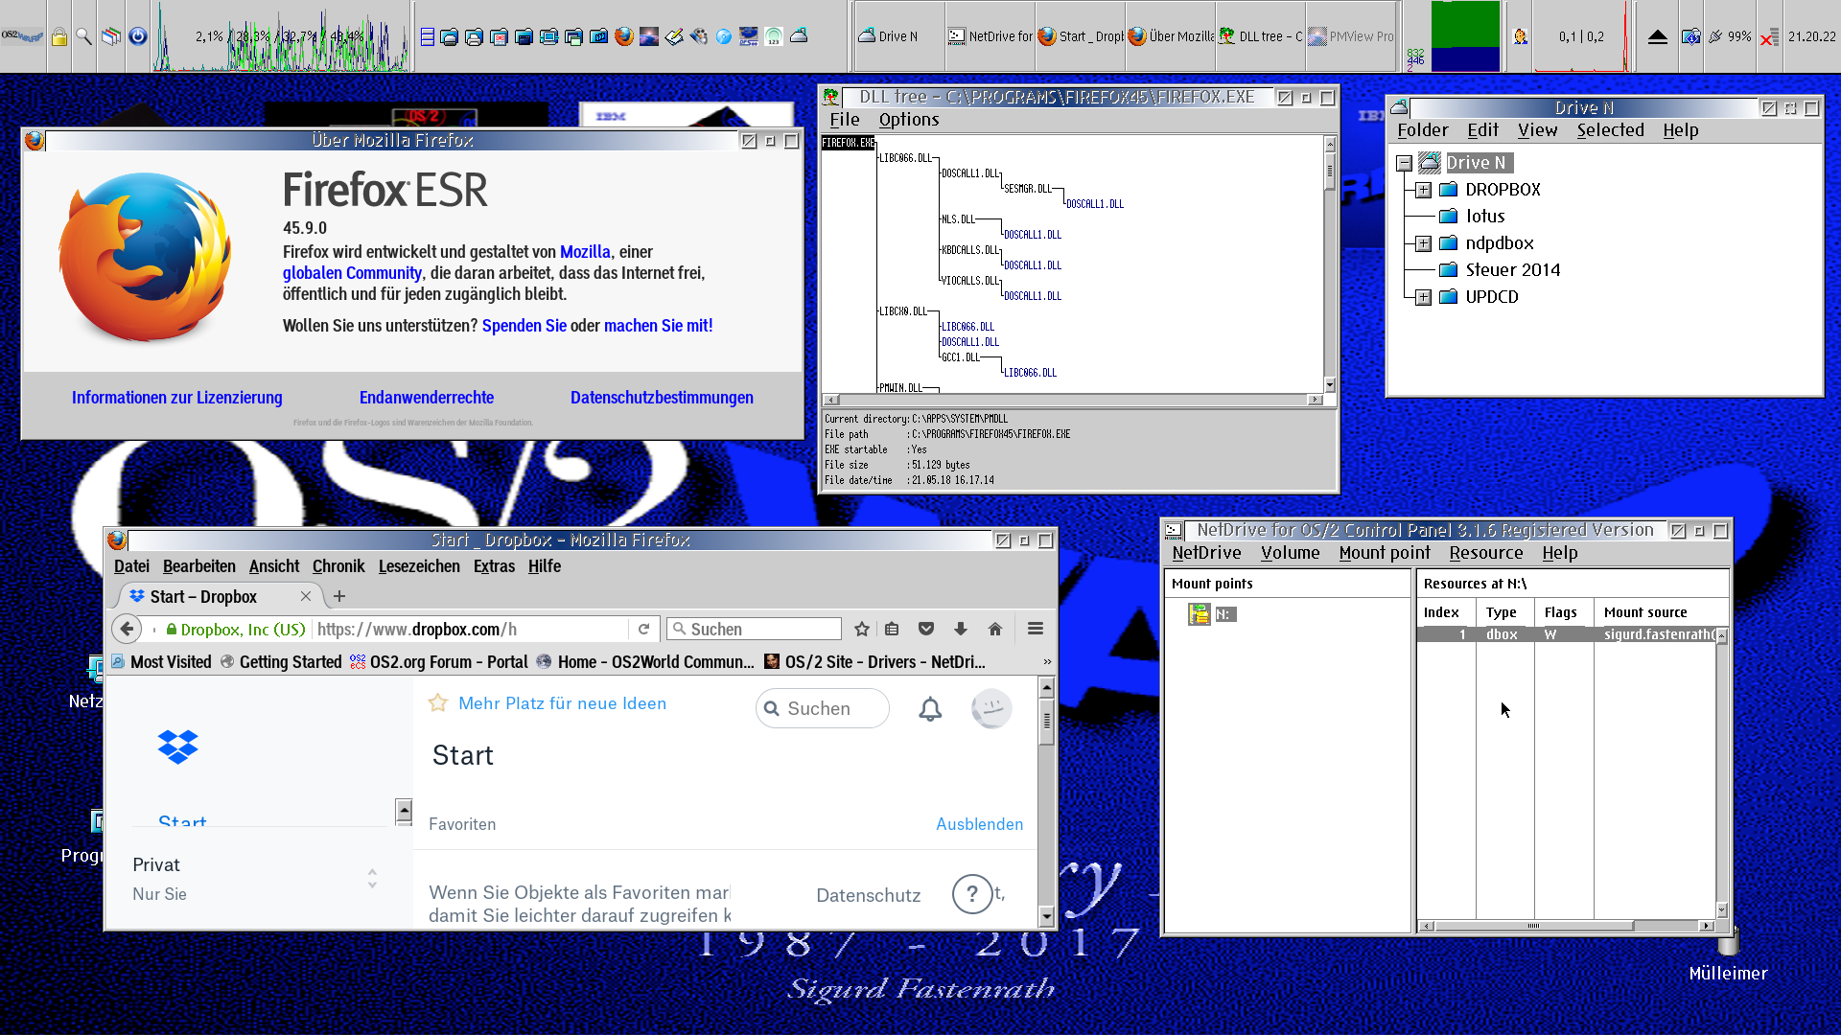This screenshot has width=1841, height=1035.
Task: Click the DLL tree vertical scrollbar
Action: [1330, 264]
